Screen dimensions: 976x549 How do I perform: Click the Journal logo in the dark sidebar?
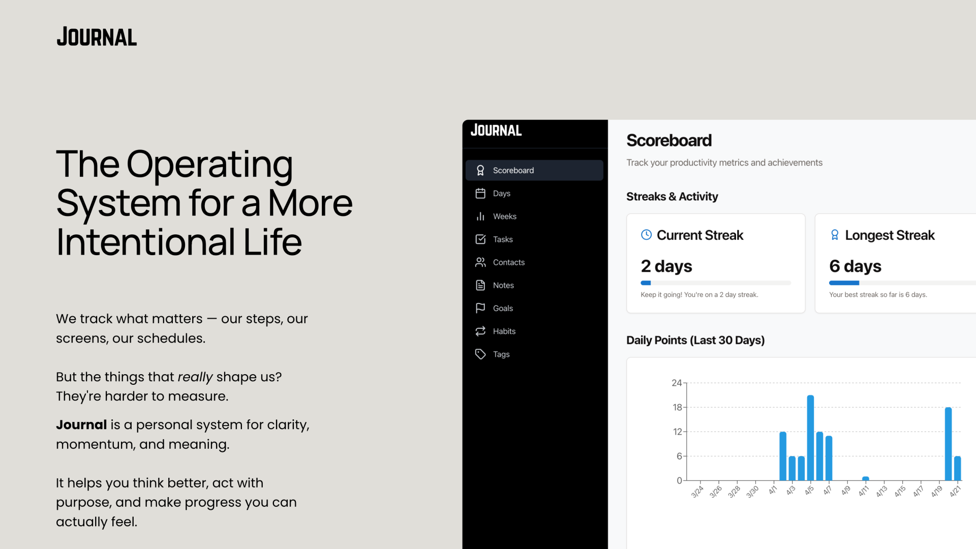tap(496, 131)
